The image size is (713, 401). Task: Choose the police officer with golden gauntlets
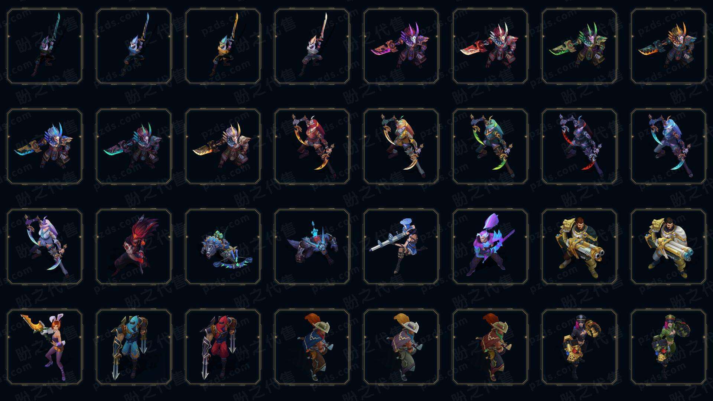point(579,347)
